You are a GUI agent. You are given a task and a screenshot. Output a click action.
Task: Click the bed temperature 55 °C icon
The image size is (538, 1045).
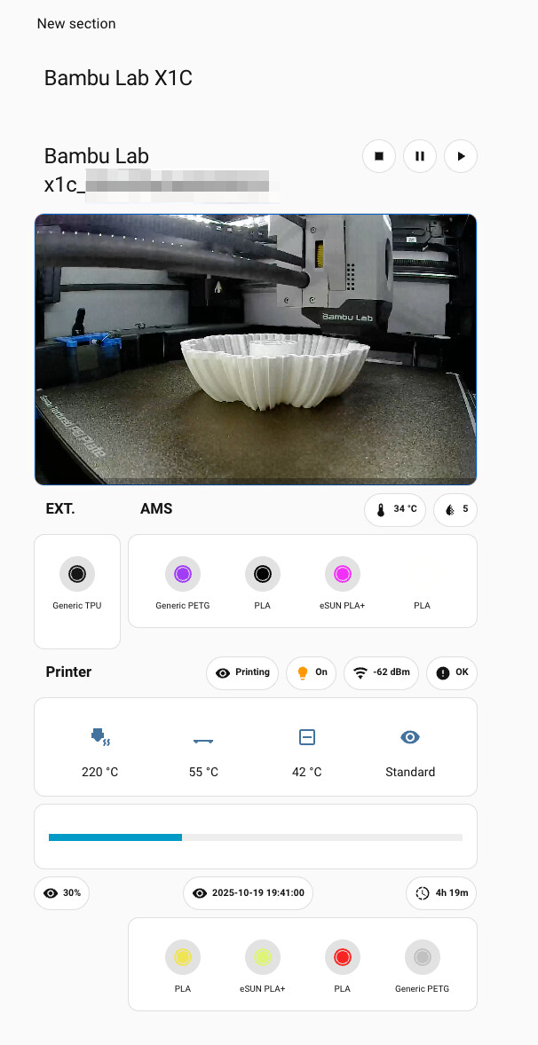tap(203, 741)
